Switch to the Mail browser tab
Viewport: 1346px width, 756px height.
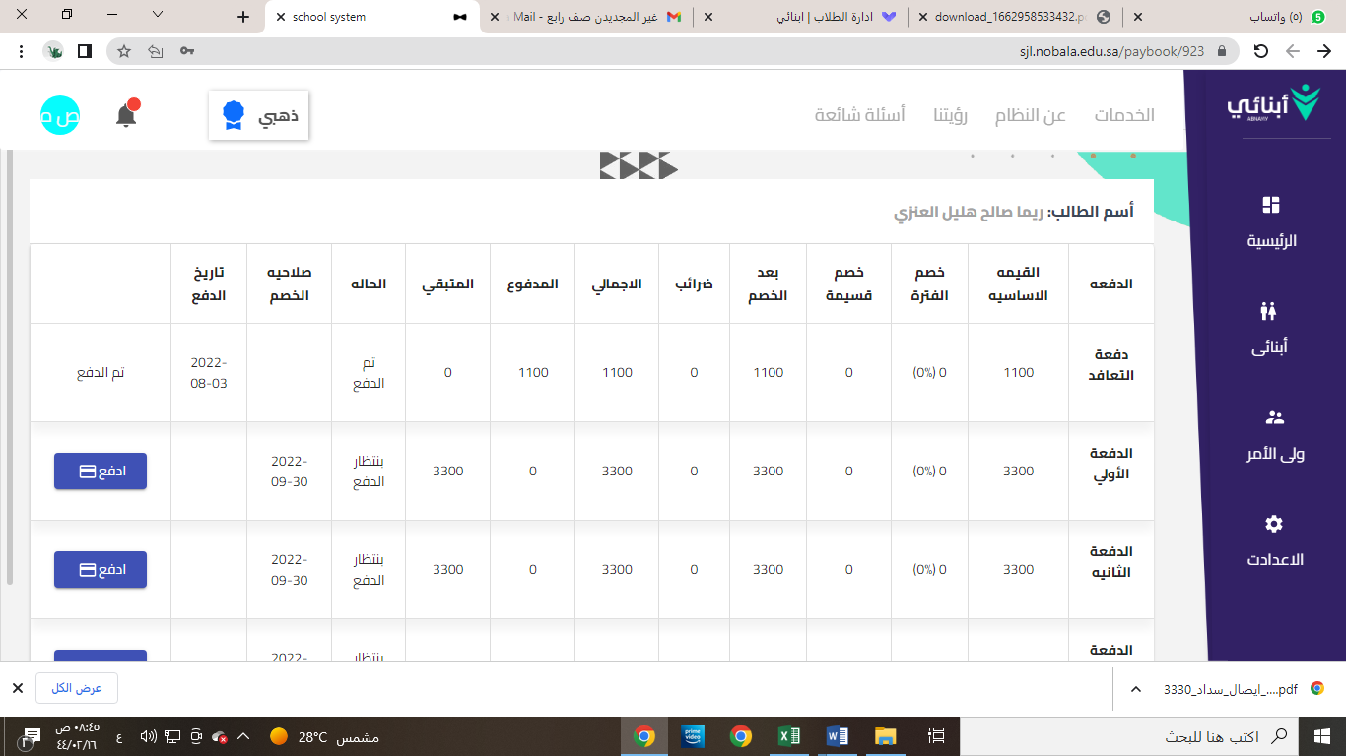[x=588, y=17]
